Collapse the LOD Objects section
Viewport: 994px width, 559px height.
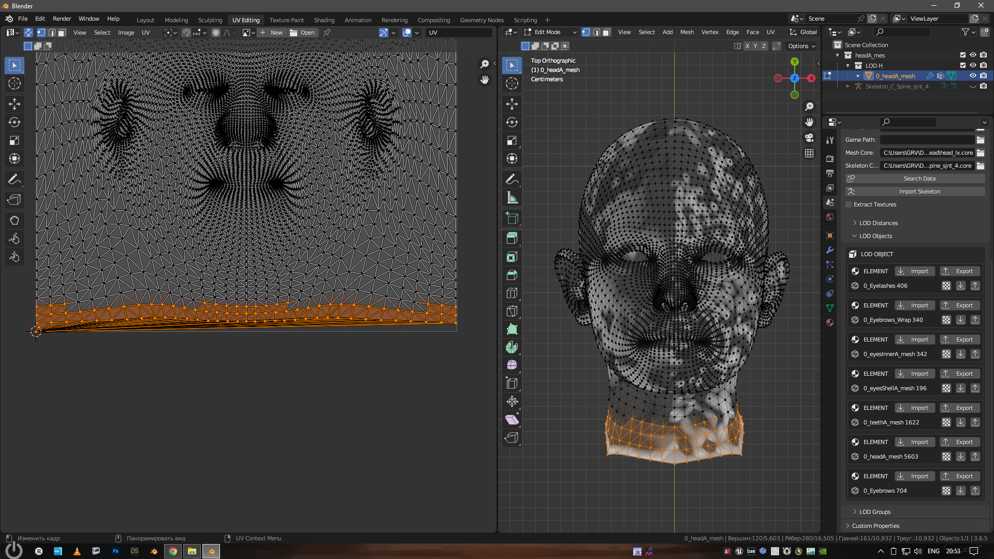(x=875, y=236)
